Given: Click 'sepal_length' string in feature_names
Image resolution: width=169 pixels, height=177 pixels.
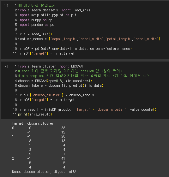Looking at the screenshot, I should (x=63, y=39).
